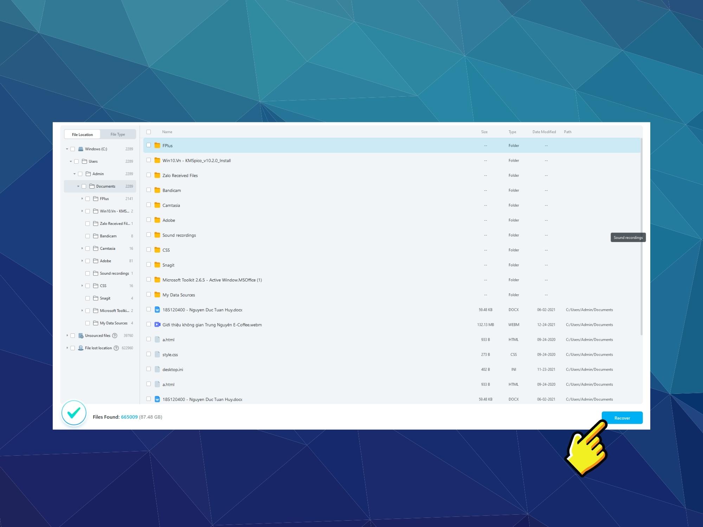Select the Bandicam folder icon
This screenshot has height=527, width=703.
(x=157, y=190)
